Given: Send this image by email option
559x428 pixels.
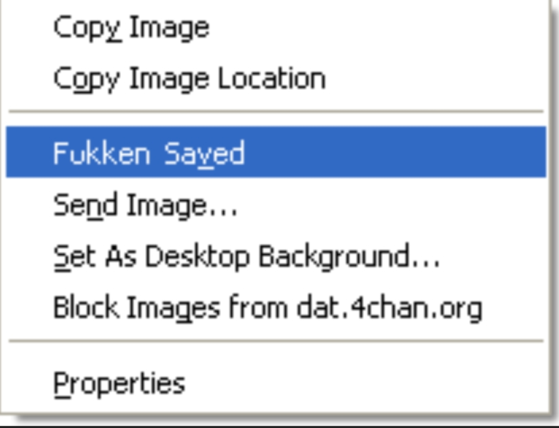Looking at the screenshot, I should tap(276, 205).
